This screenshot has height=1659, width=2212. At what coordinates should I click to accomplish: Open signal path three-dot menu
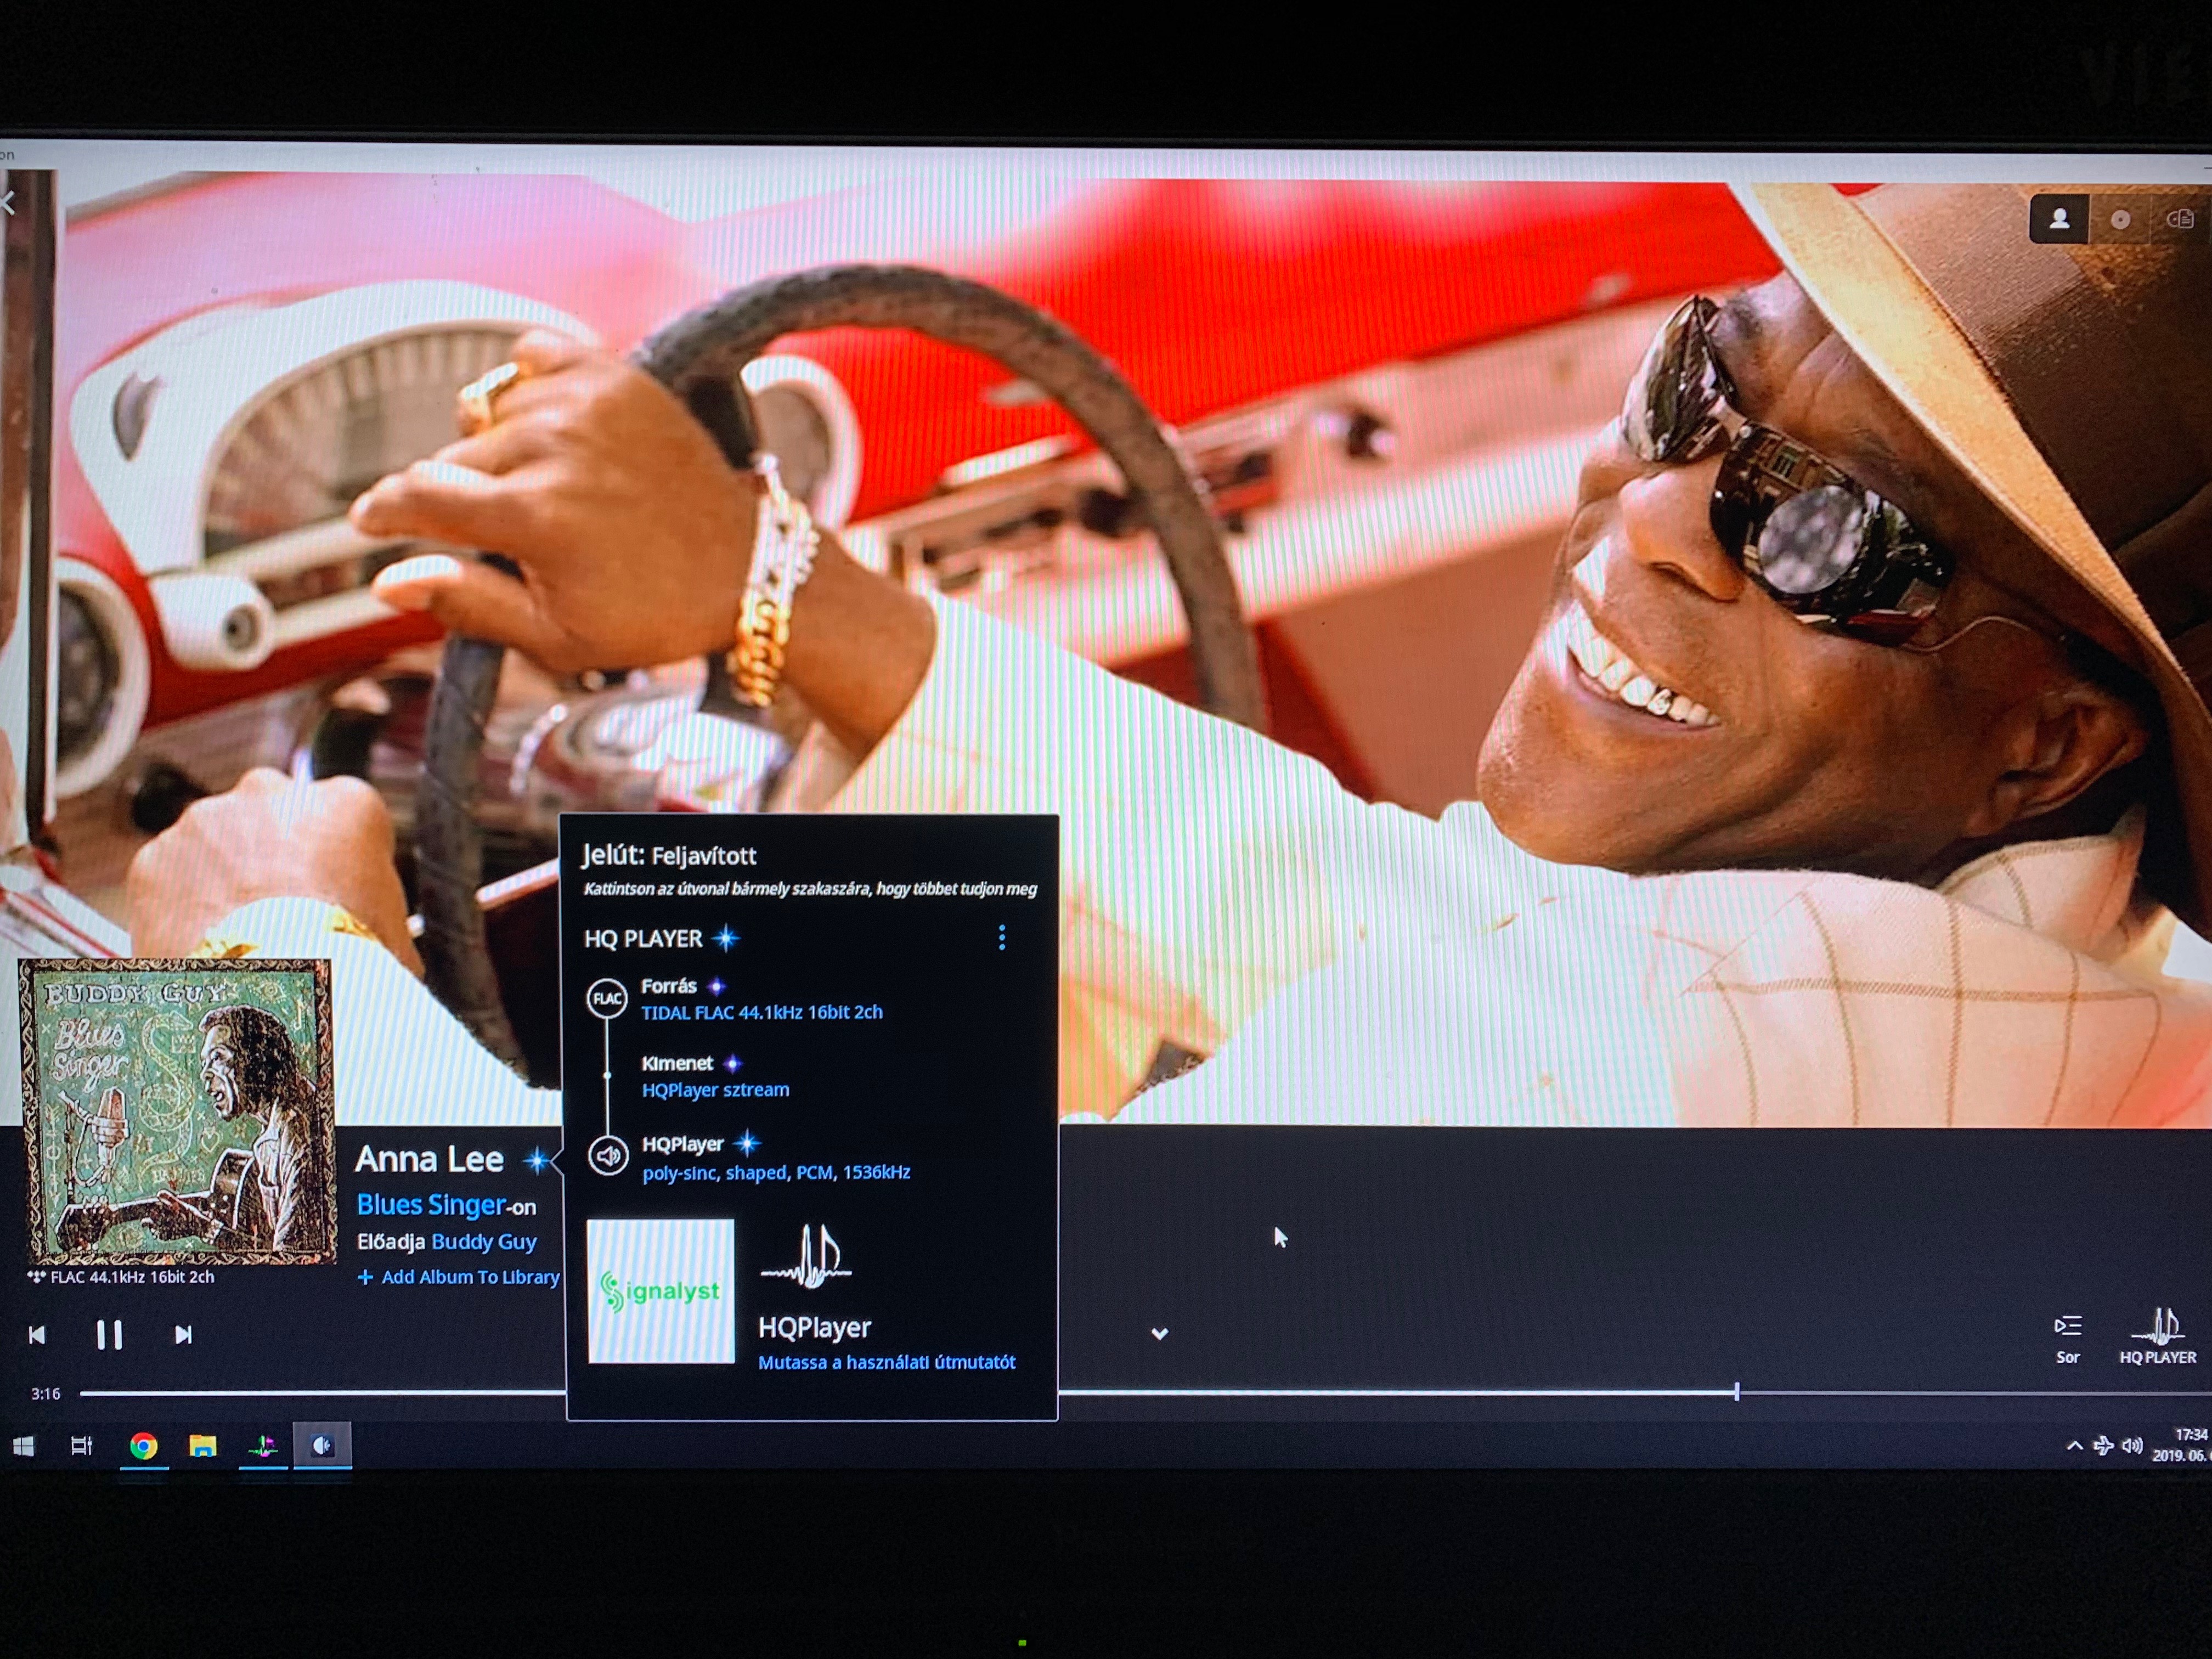click(x=1001, y=938)
